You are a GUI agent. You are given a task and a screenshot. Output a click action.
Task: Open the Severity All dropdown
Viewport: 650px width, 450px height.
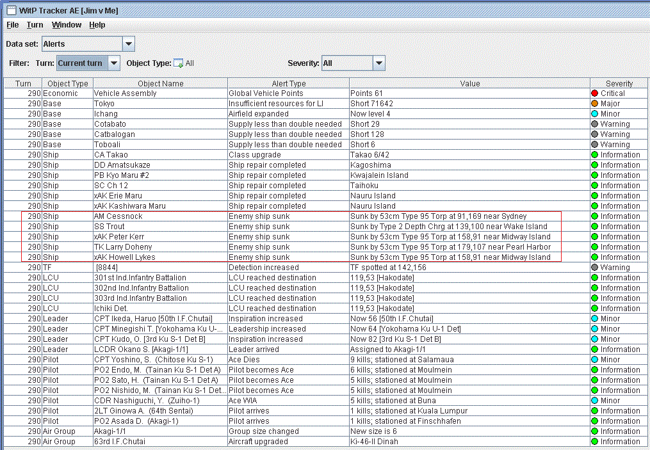click(379, 63)
